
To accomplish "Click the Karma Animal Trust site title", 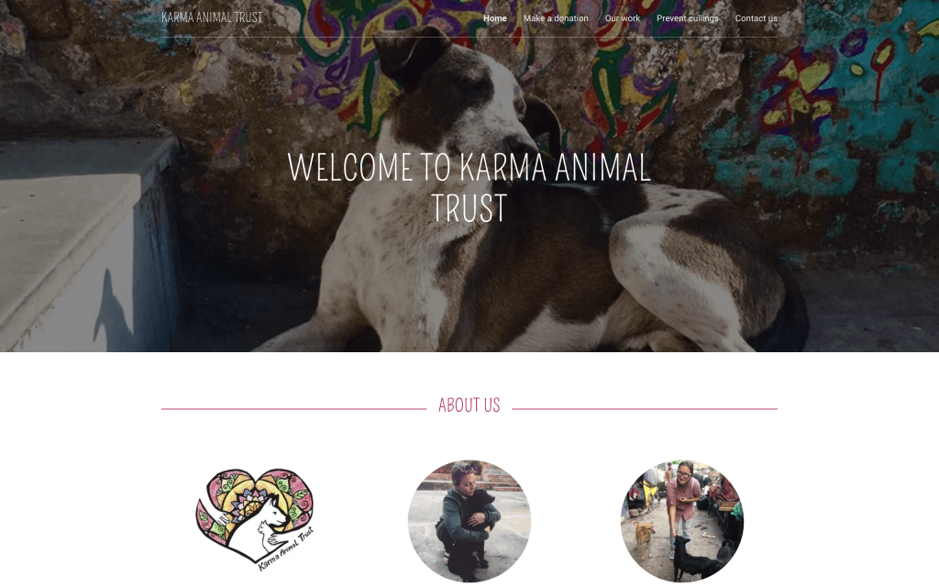I will (x=212, y=17).
